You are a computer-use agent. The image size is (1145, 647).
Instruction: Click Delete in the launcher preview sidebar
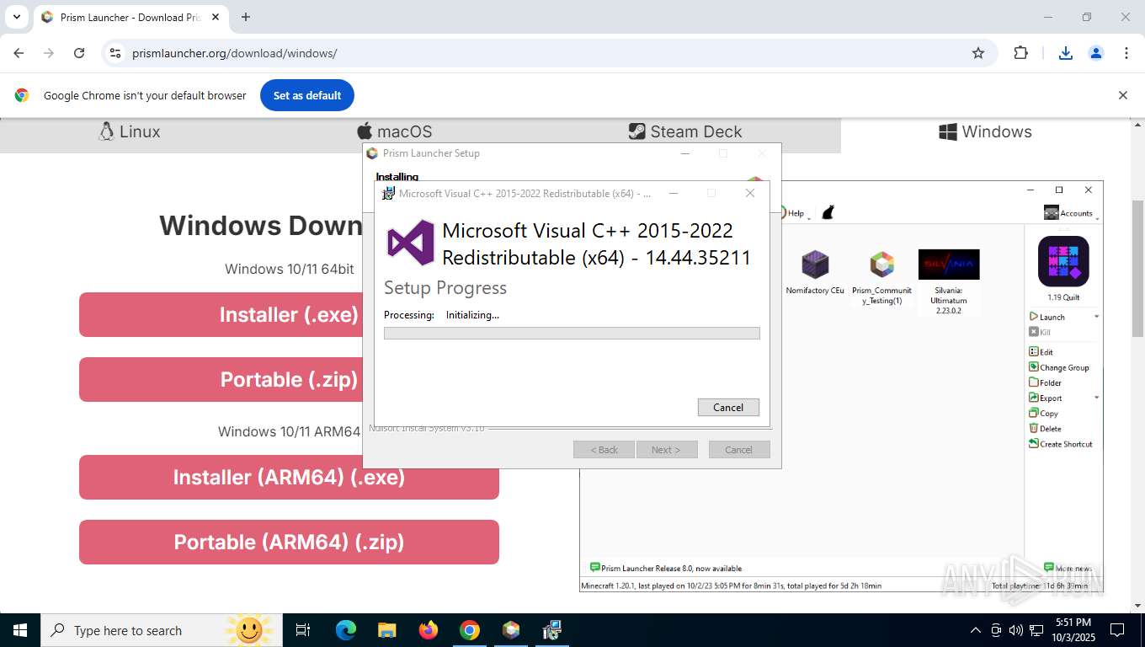1045,428
